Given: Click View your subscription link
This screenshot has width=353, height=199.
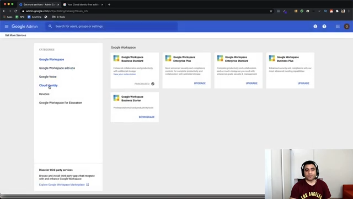Looking at the screenshot, I should pos(125,74).
